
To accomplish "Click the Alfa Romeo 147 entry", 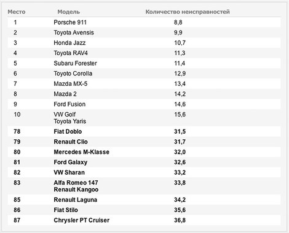I will 76,183.
